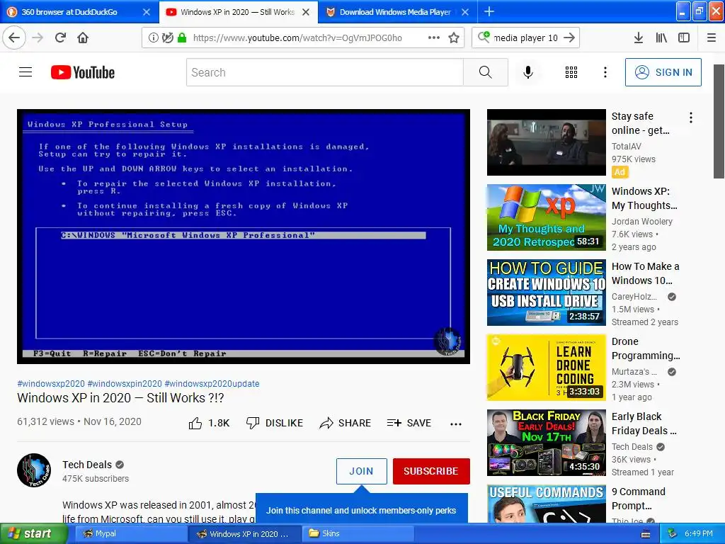725x544 pixels.
Task: Open the browser hamburger menu
Action: (x=712, y=38)
